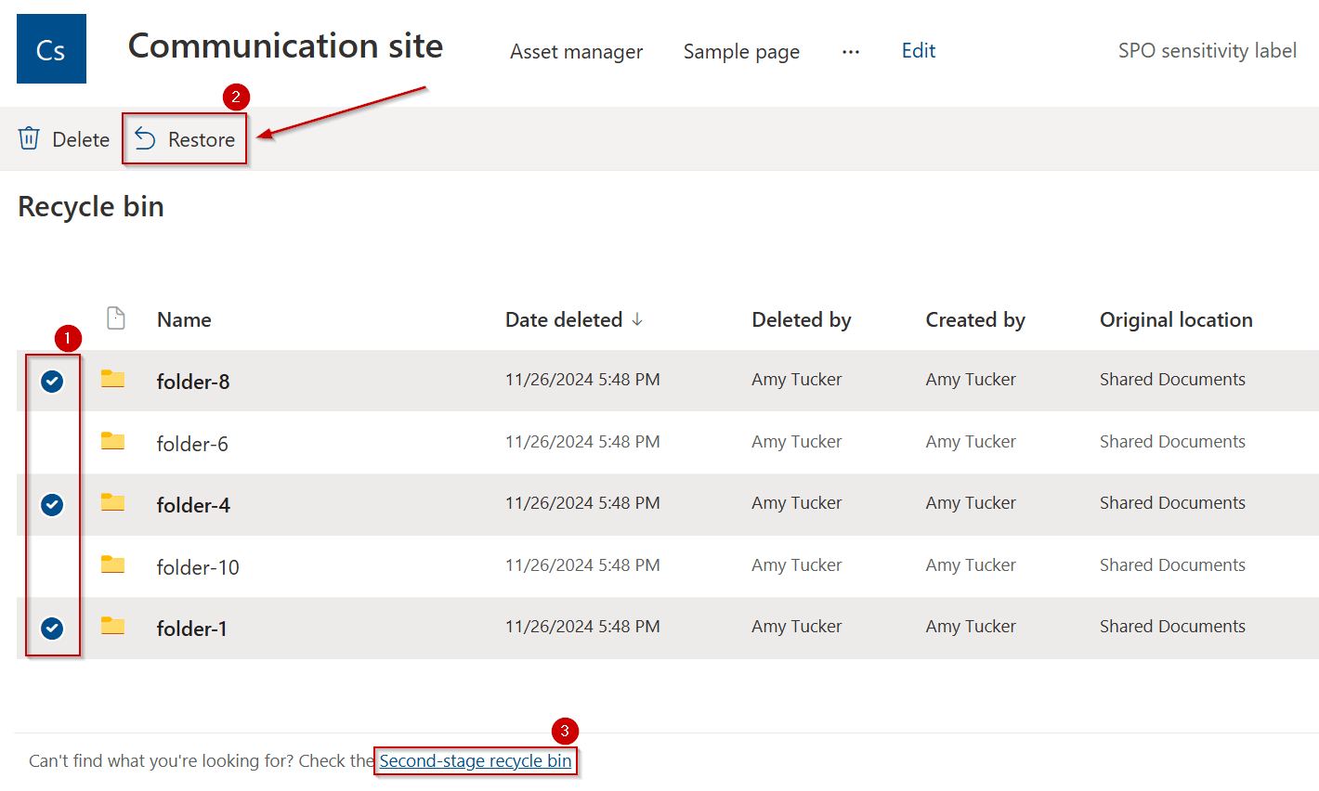Click the folder icon beside folder-1

tap(112, 628)
